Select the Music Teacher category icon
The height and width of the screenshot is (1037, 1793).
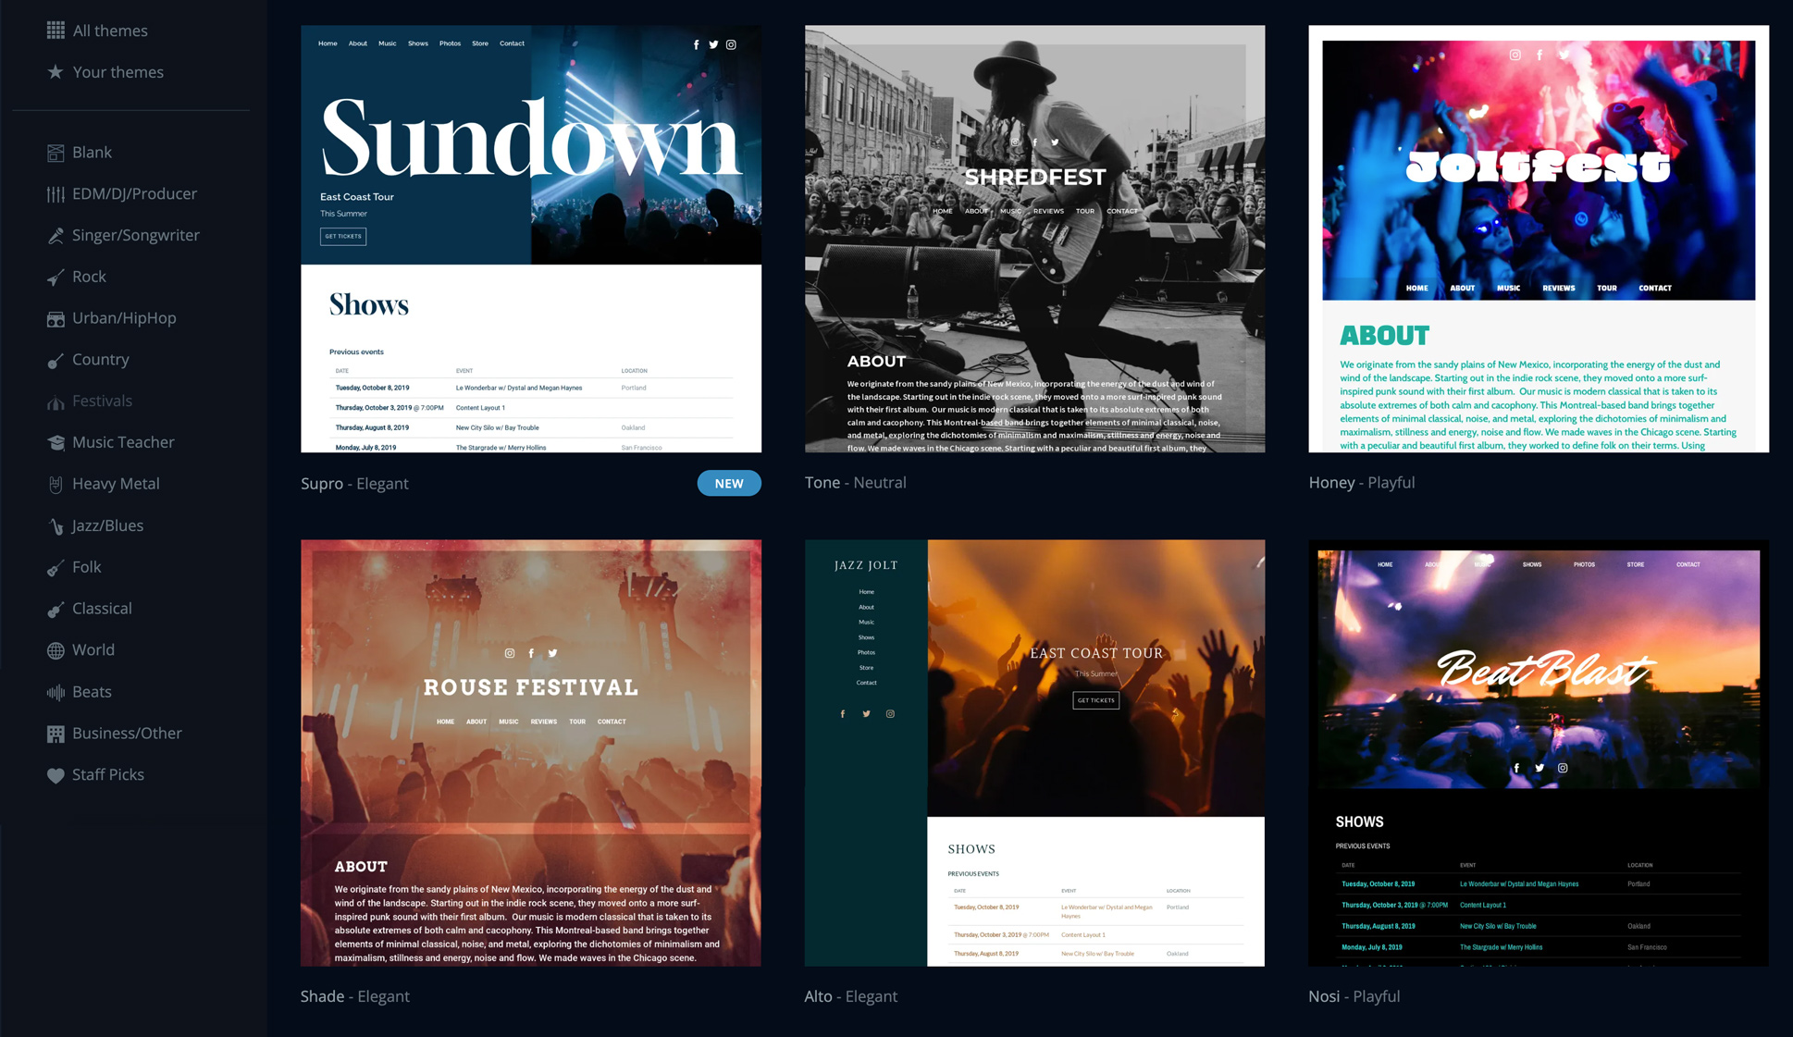(x=55, y=440)
